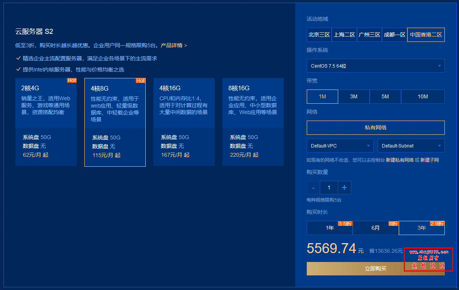Open the Default-VPC dropdown
Screen dimensions: 459x290
pyautogui.click(x=340, y=146)
